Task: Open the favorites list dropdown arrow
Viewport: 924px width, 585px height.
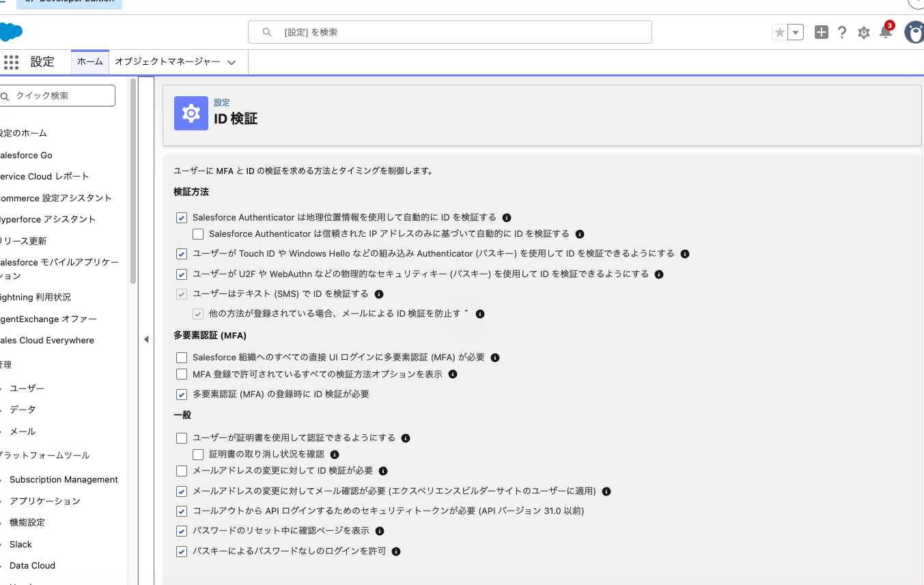Action: tap(796, 32)
